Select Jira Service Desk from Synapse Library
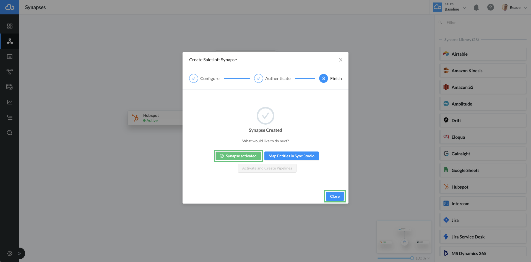Screen dimensions: 531x262 [x=483, y=237]
